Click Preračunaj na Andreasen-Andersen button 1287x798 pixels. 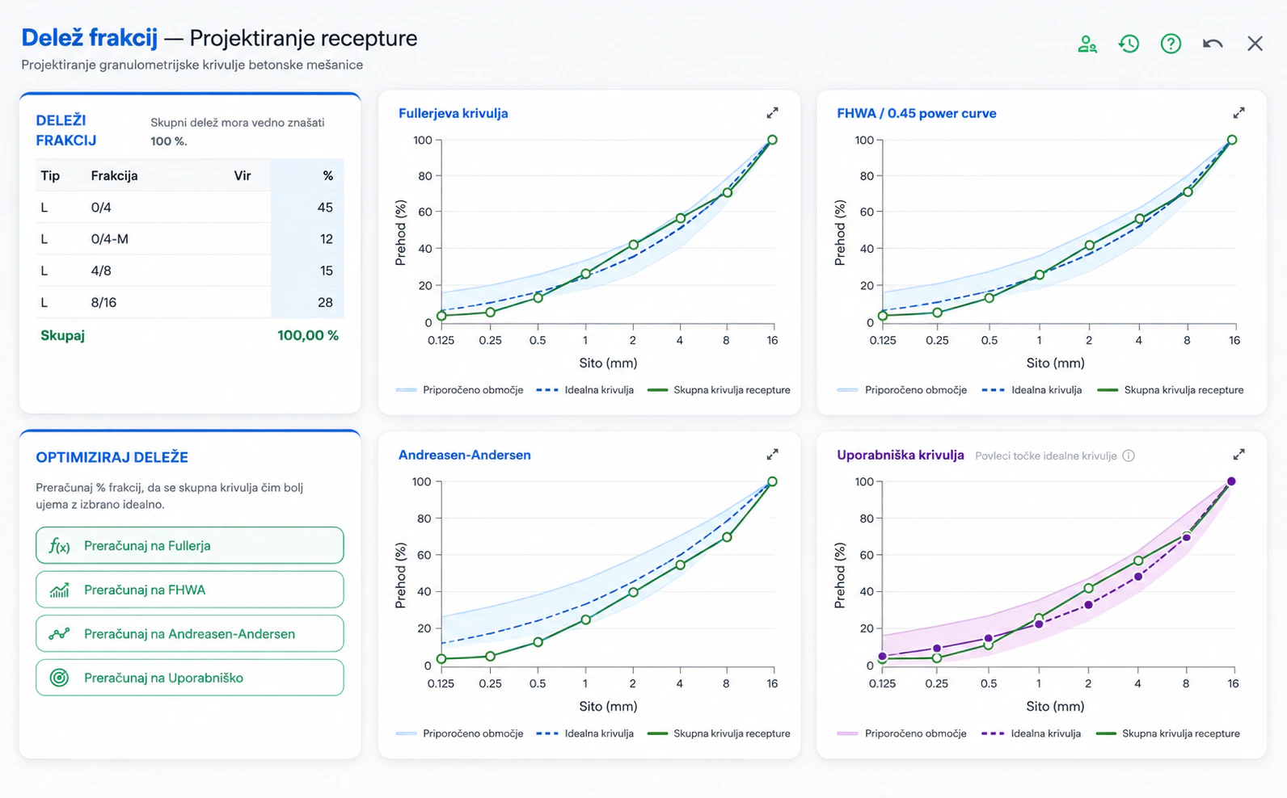tap(190, 634)
